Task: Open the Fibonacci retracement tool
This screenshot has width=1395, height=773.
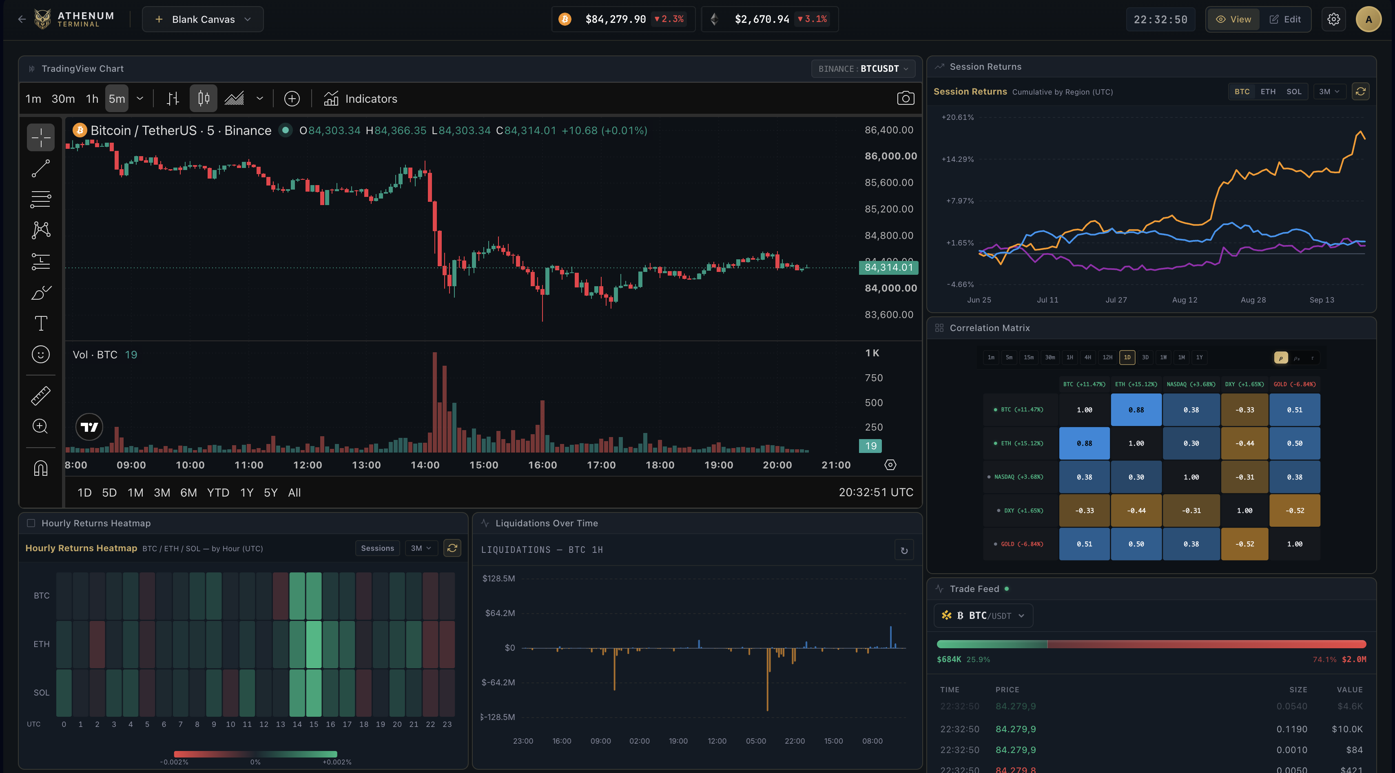Action: point(41,199)
